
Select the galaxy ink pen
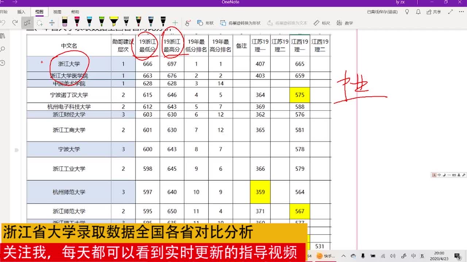(151, 22)
